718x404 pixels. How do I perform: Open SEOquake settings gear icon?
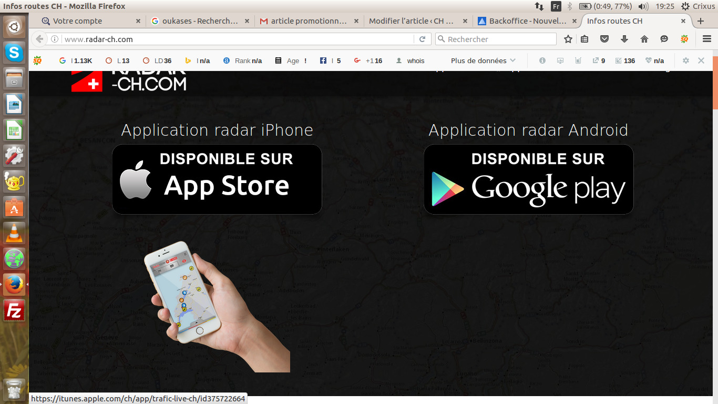pyautogui.click(x=685, y=60)
